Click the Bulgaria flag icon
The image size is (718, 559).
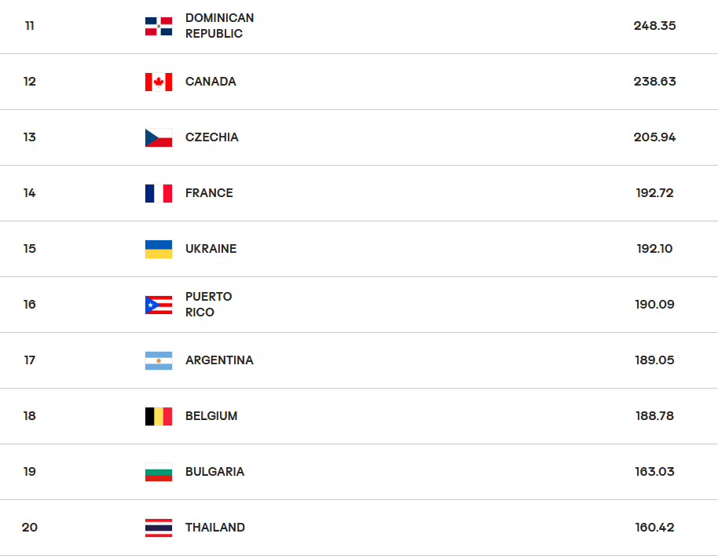point(159,472)
